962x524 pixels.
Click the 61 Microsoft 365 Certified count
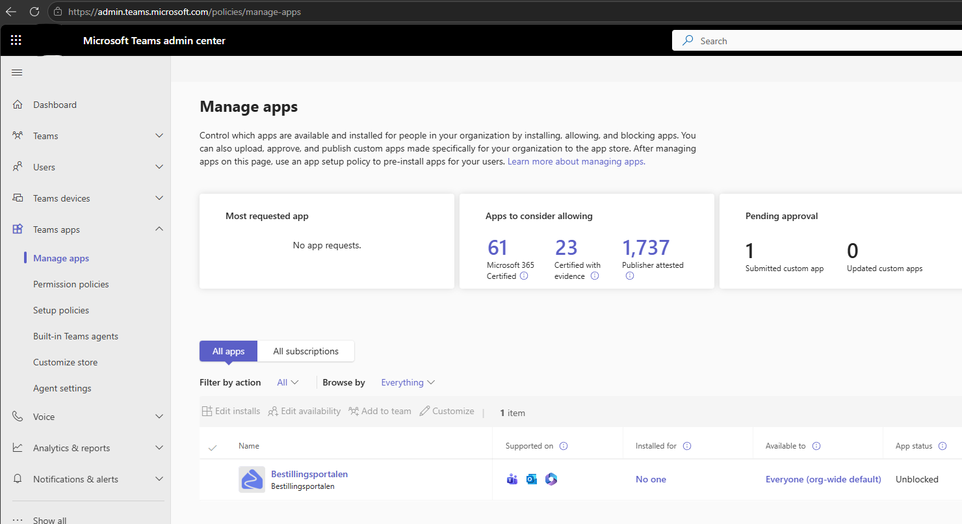(497, 248)
